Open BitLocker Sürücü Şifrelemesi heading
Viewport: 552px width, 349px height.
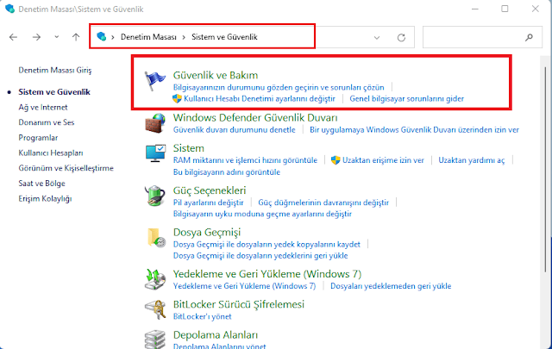click(238, 304)
